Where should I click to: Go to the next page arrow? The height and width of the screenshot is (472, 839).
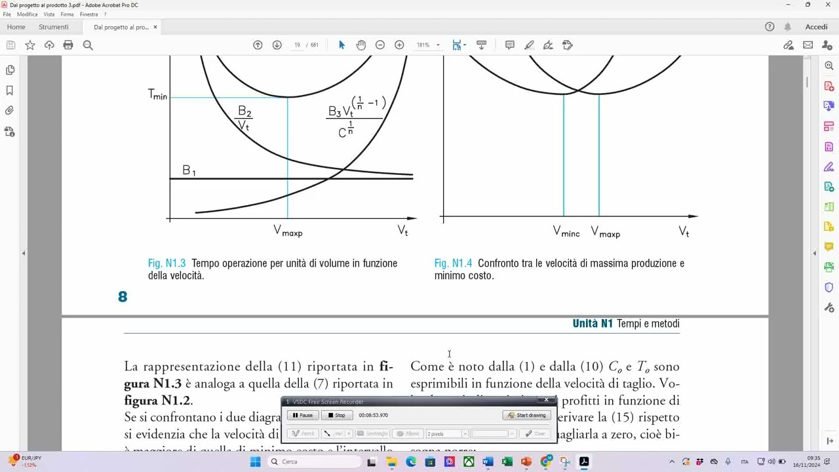(277, 45)
